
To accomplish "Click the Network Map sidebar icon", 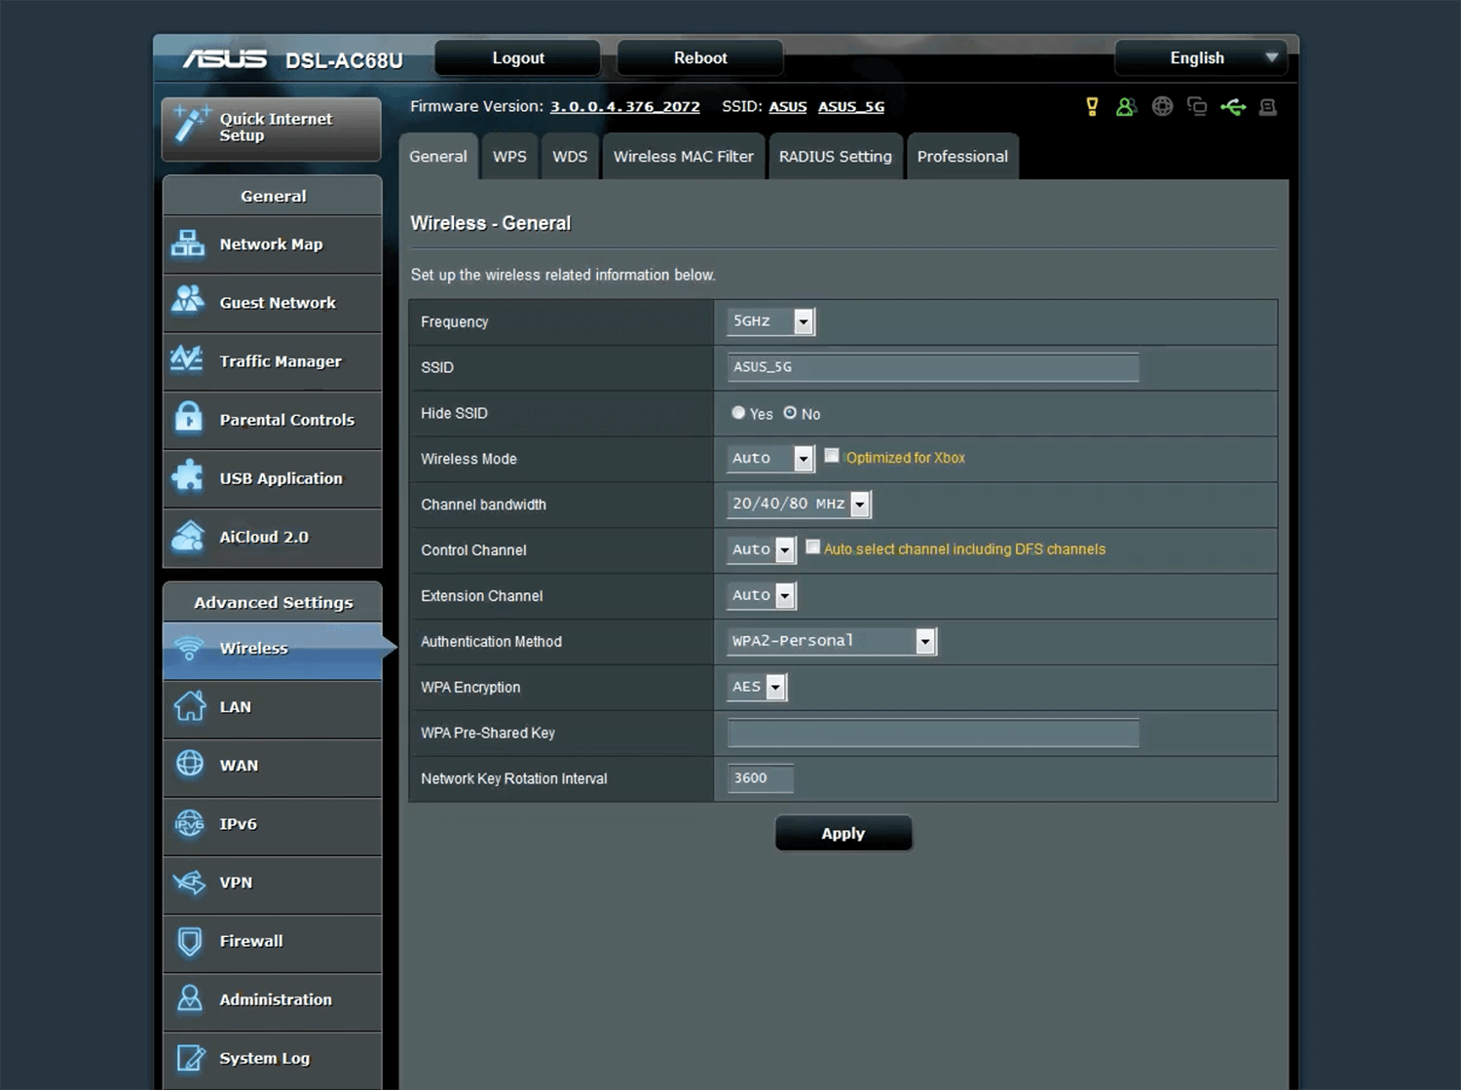I will (x=188, y=244).
